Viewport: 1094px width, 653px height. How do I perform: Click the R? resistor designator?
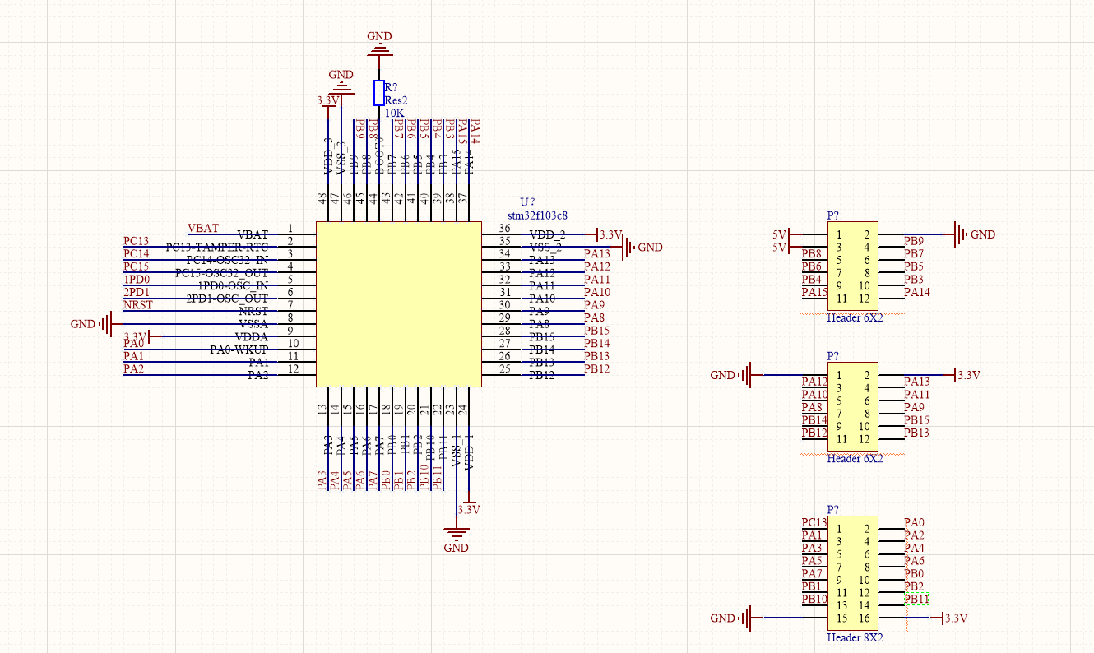392,87
